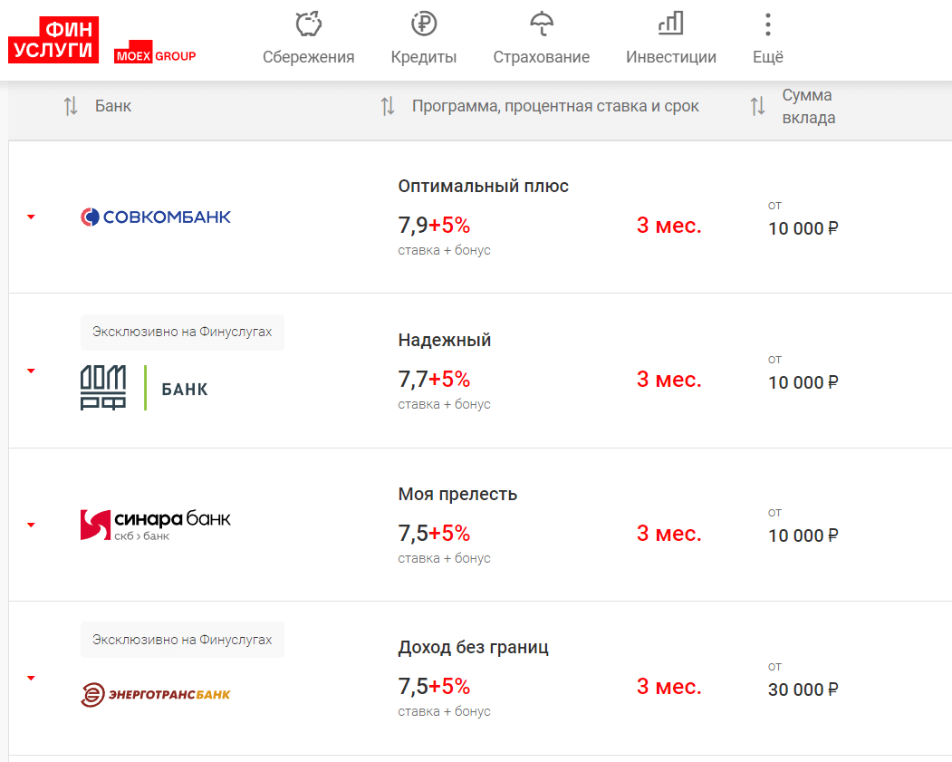Click the Энерготрансбанк logo
Image resolution: width=952 pixels, height=762 pixels.
click(x=156, y=695)
